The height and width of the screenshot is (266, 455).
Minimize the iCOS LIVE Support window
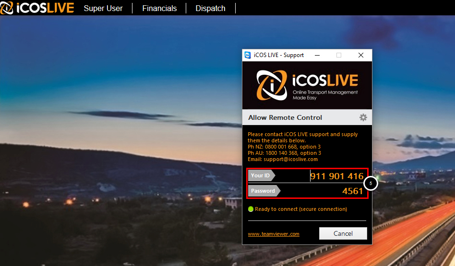pos(317,55)
